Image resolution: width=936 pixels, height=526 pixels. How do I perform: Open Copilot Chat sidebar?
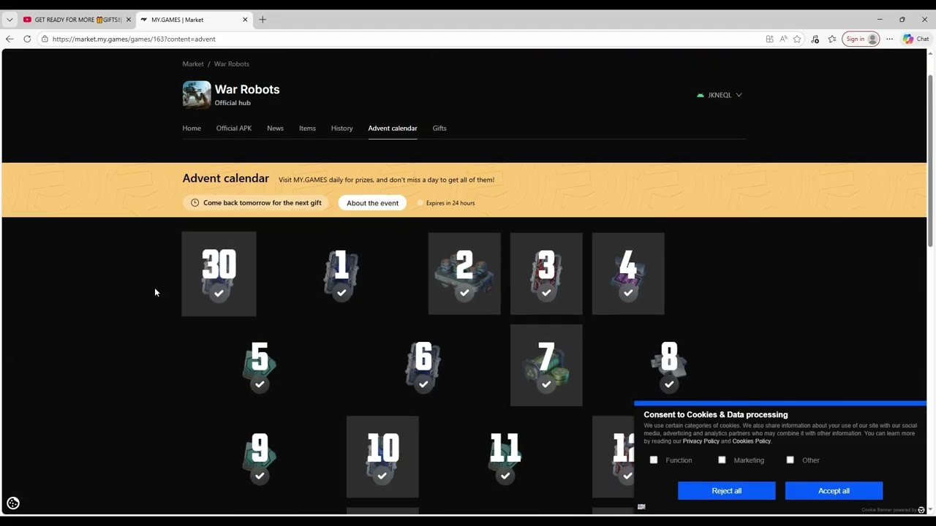(916, 39)
